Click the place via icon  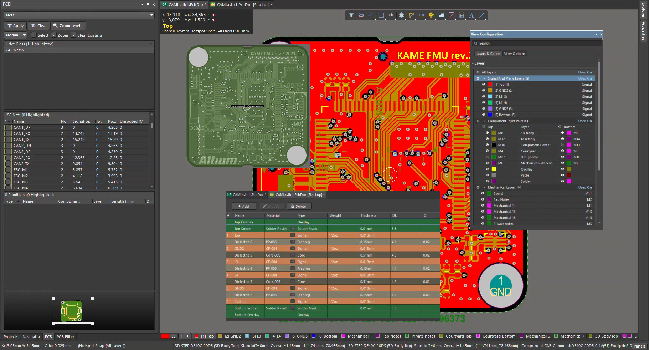pos(432,15)
